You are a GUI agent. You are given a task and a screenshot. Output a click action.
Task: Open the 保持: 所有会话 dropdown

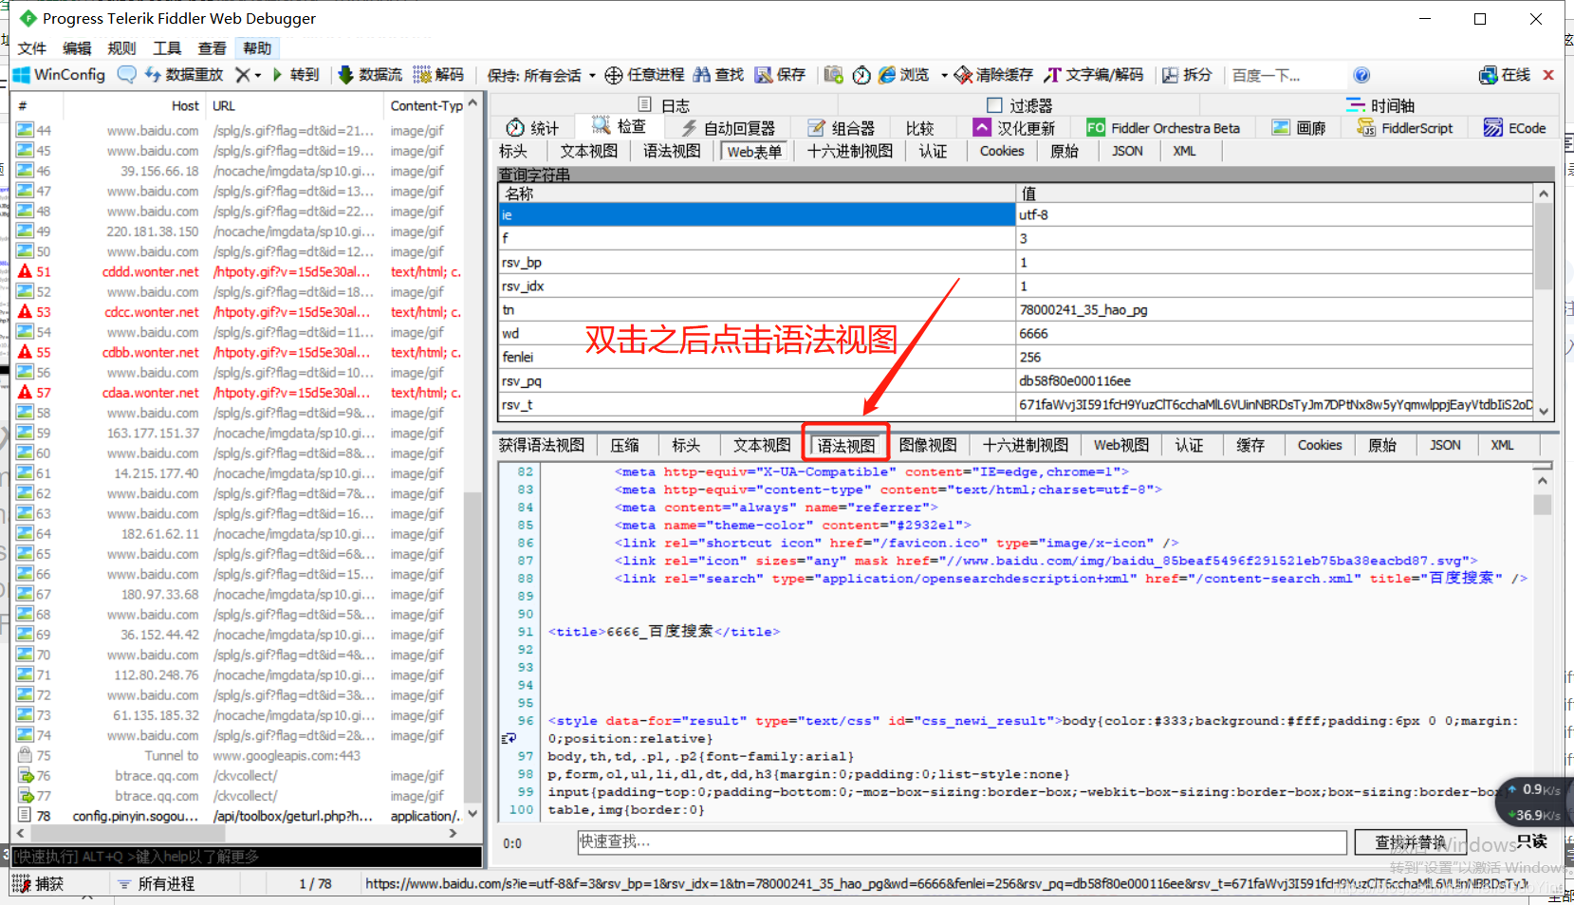[542, 75]
